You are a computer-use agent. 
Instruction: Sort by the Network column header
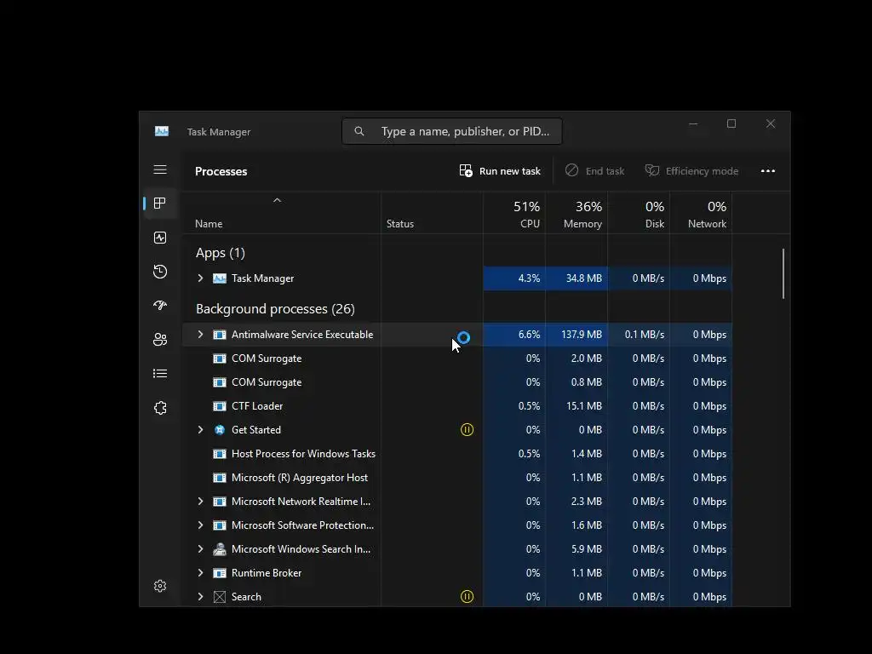tap(702, 213)
